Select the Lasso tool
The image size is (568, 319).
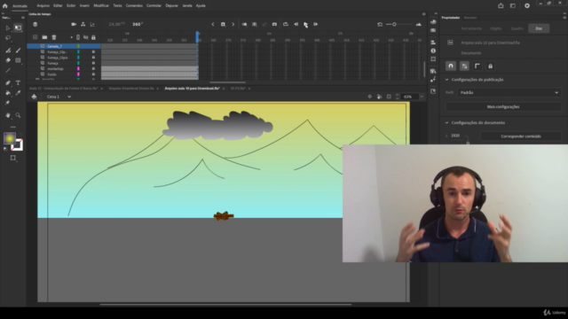8,38
